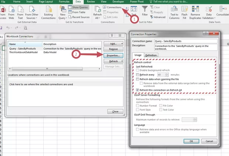Viewport: 229px width, 156px height.
Task: Switch to the Definition tab
Action: click(x=151, y=55)
